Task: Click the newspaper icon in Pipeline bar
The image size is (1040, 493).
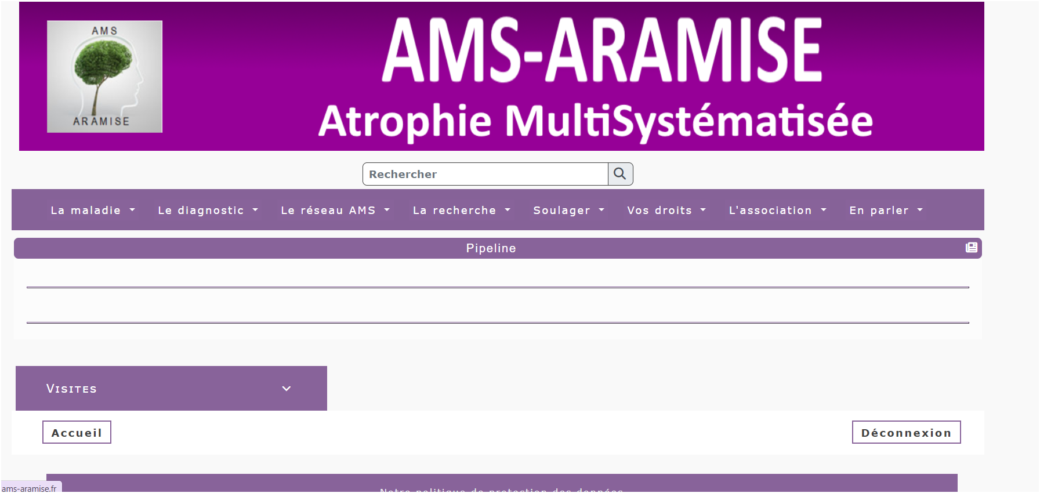Action: pyautogui.click(x=971, y=248)
